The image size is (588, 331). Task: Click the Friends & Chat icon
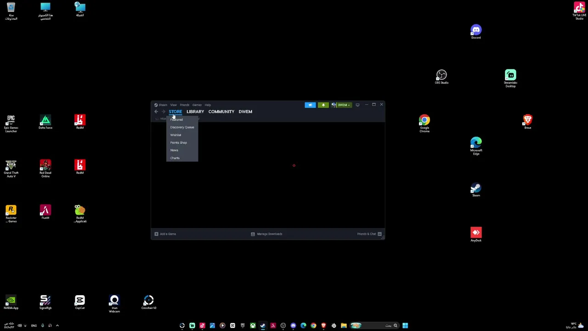point(379,234)
